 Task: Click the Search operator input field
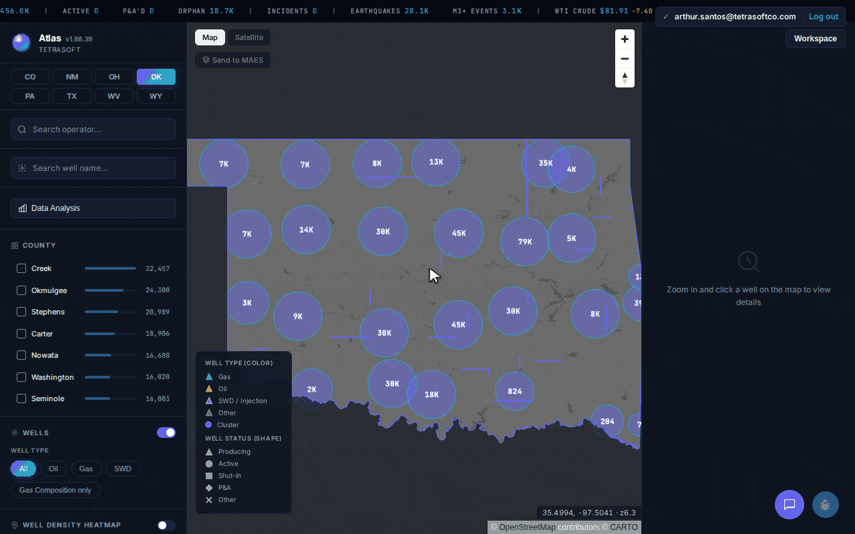[x=94, y=129]
